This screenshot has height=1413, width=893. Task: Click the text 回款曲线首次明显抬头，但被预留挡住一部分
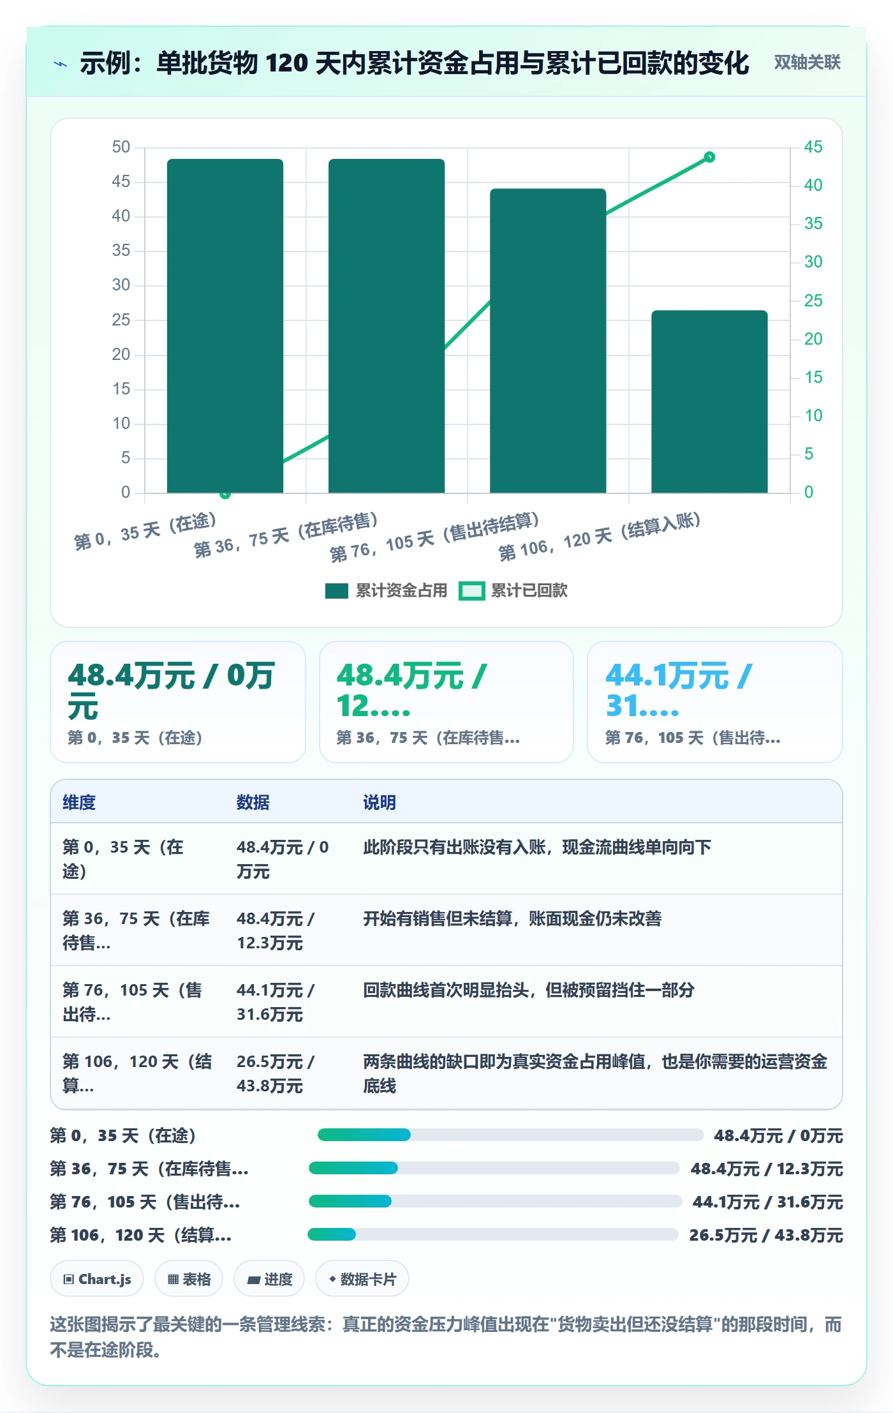529,990
